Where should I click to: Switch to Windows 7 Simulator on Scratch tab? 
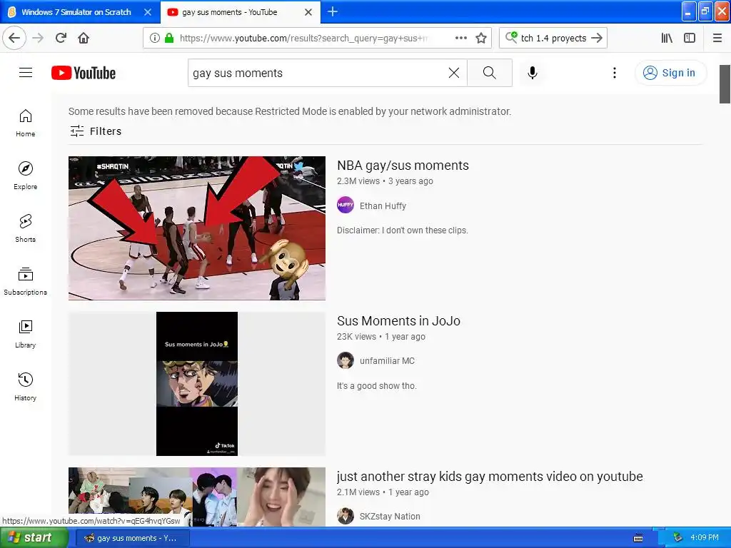click(76, 12)
